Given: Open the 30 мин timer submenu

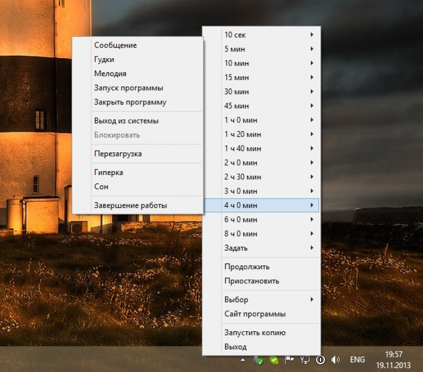Looking at the screenshot, I should point(261,91).
